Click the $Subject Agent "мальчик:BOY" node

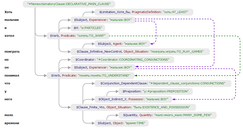coord(122,44)
